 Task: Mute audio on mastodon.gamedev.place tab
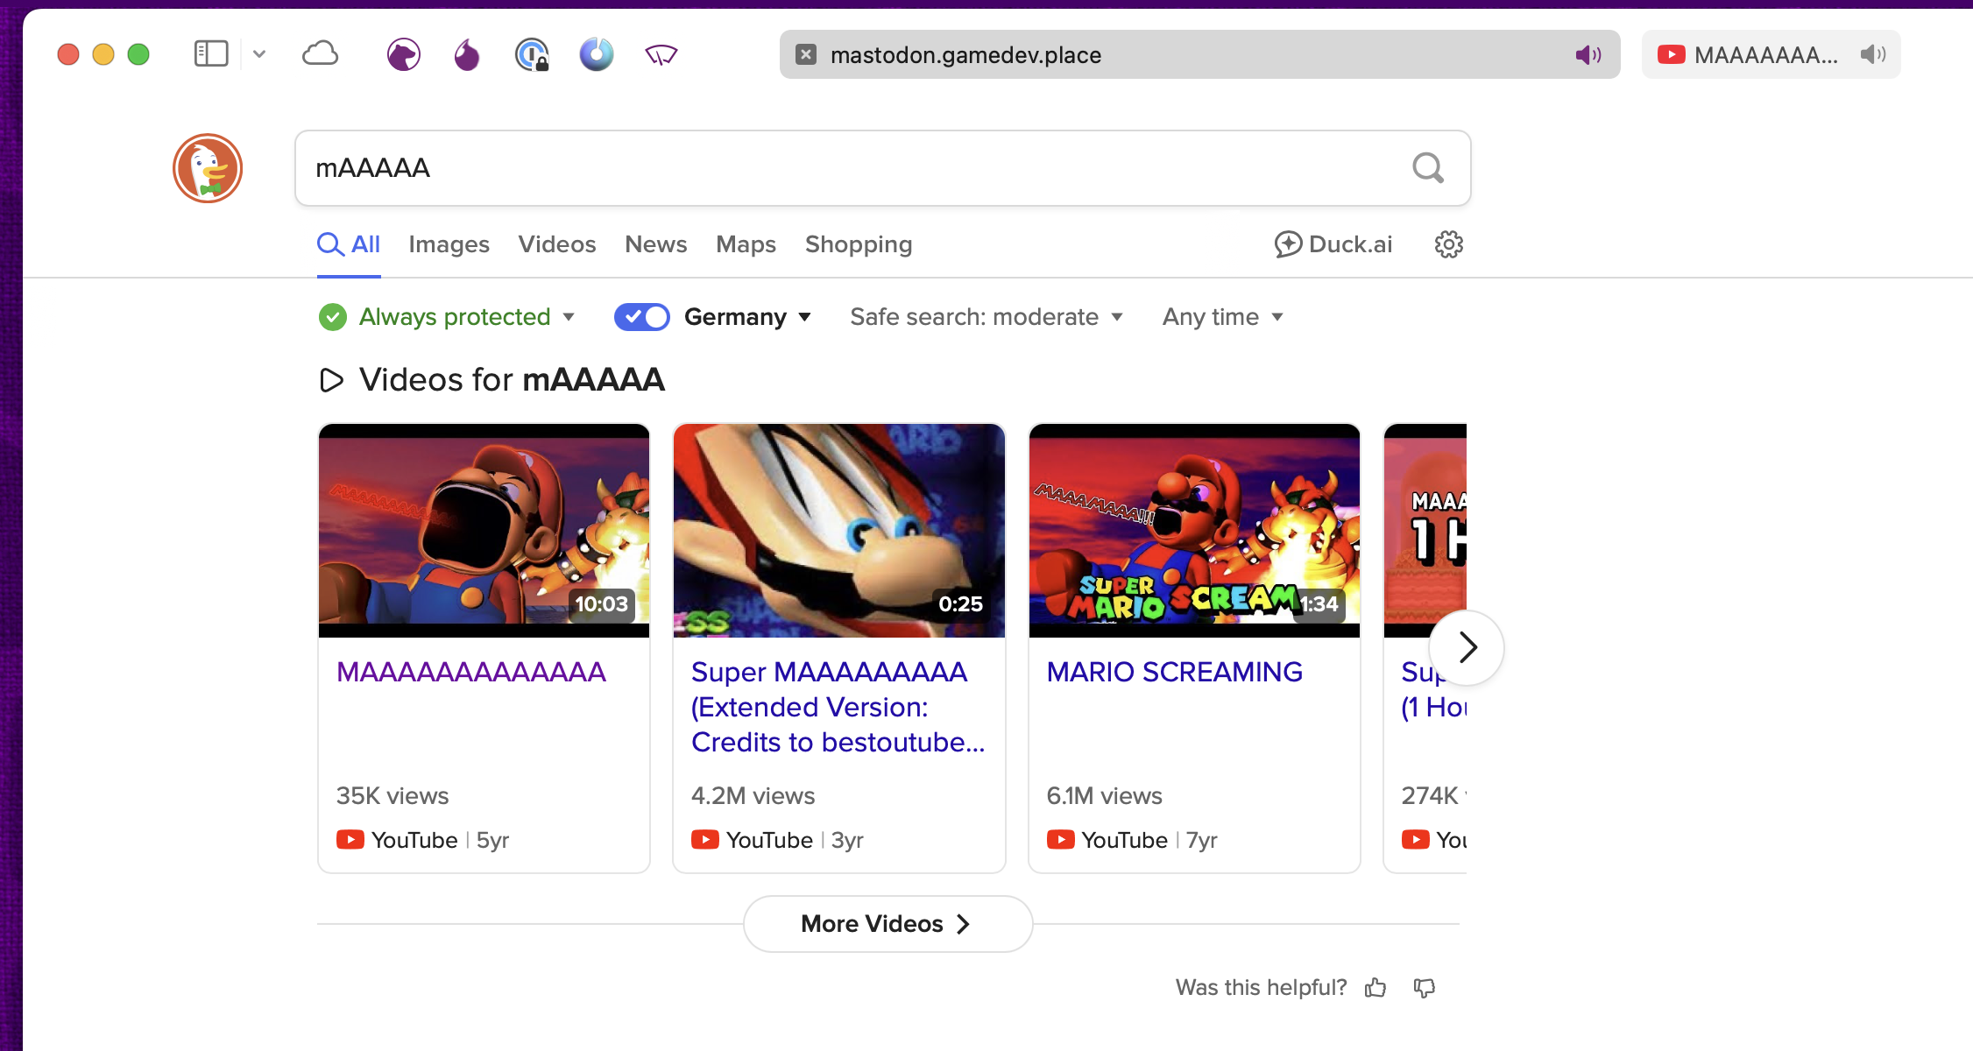[1588, 55]
